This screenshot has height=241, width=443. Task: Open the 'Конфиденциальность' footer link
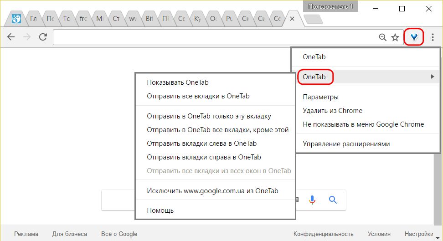tap(323, 234)
